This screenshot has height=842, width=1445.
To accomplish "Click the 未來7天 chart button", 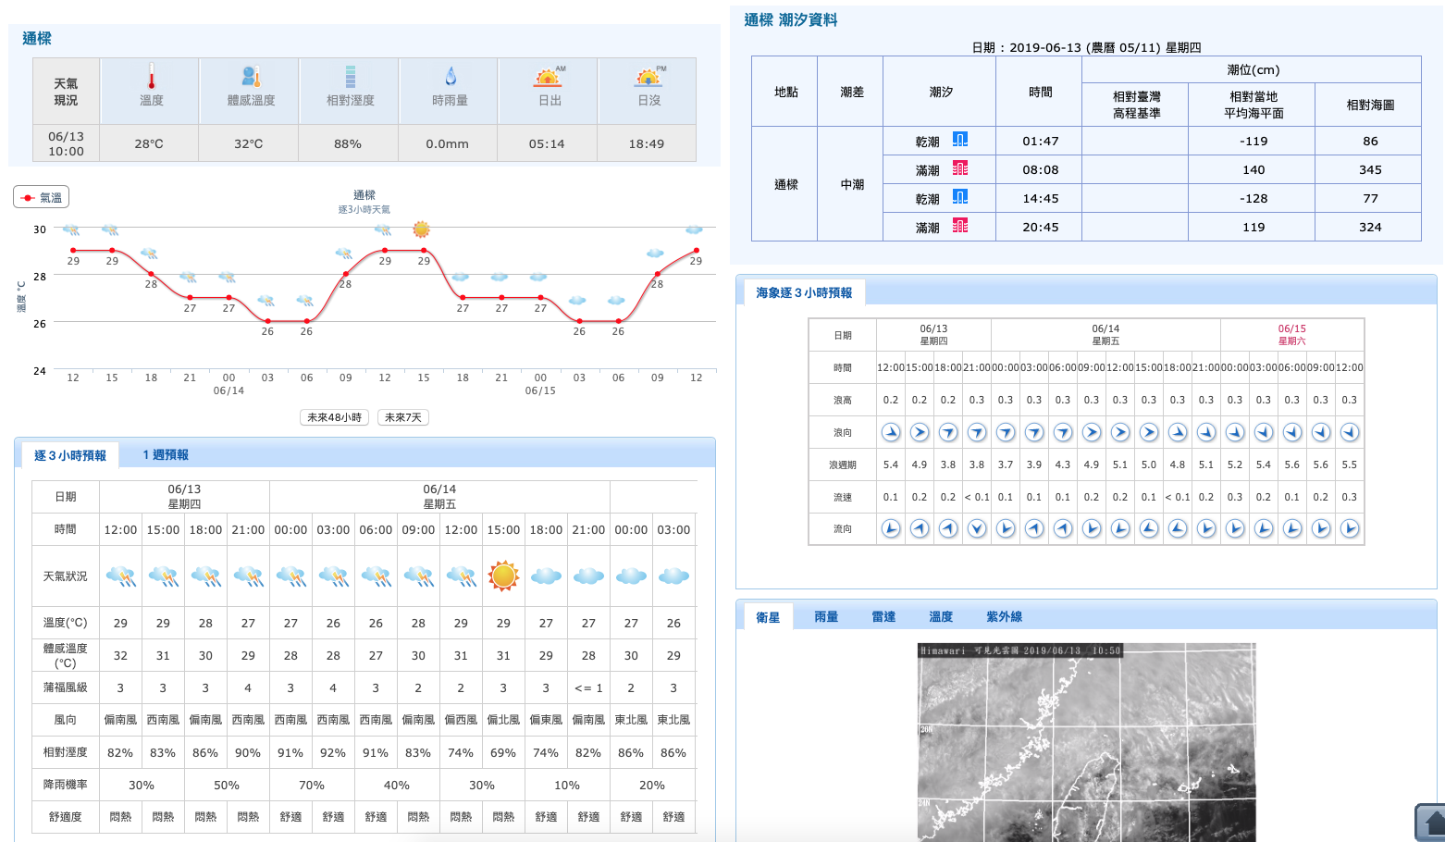I will pyautogui.click(x=403, y=417).
